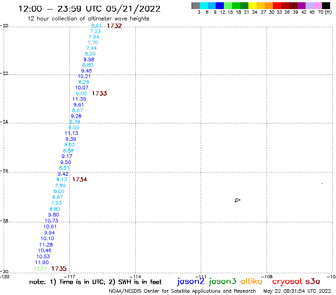Click the jason3 satellite legend label
The image size is (336, 295).
coord(222,281)
